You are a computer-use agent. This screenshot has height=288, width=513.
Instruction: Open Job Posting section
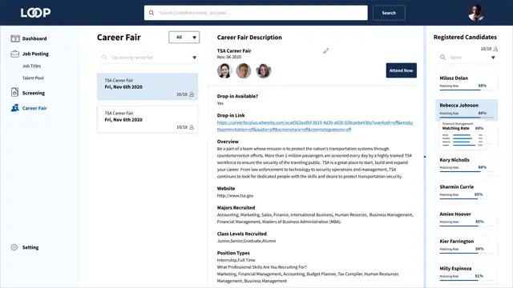click(x=35, y=54)
